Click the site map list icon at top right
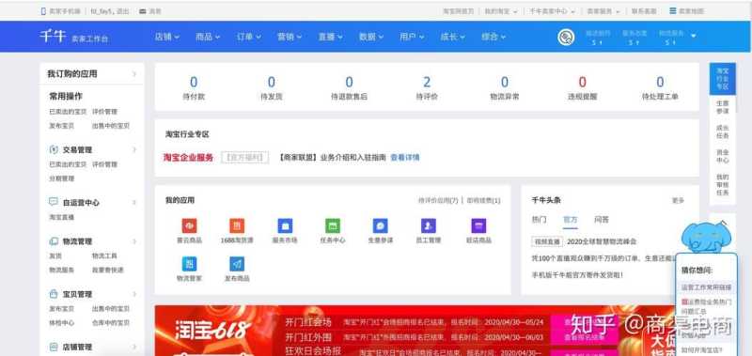The width and height of the screenshot is (752, 356). [x=673, y=10]
